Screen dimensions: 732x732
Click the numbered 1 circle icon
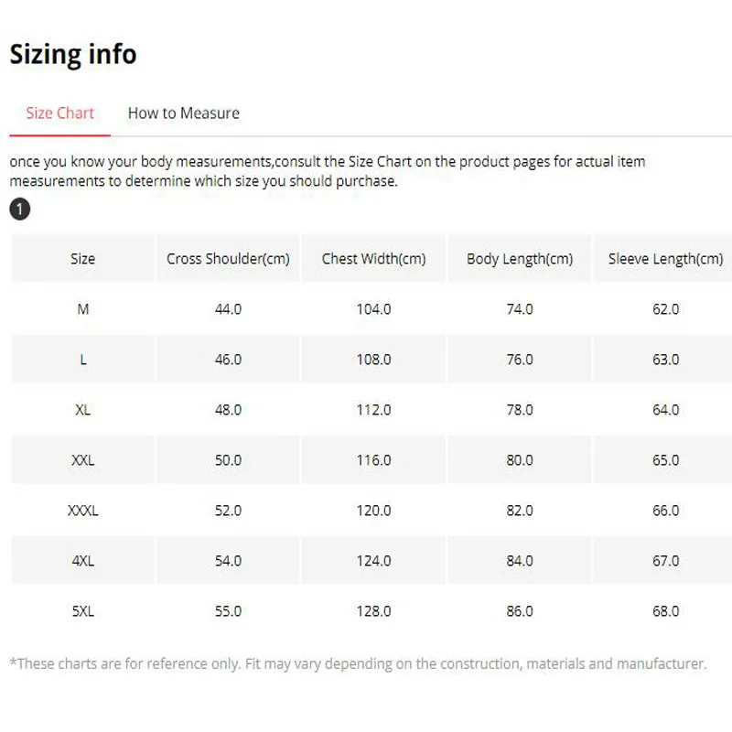pyautogui.click(x=19, y=210)
